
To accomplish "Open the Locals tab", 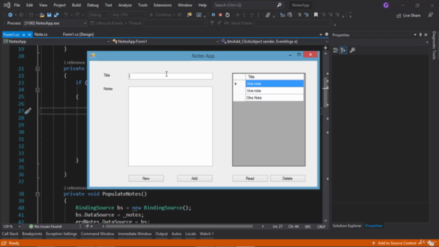I will (x=191, y=234).
